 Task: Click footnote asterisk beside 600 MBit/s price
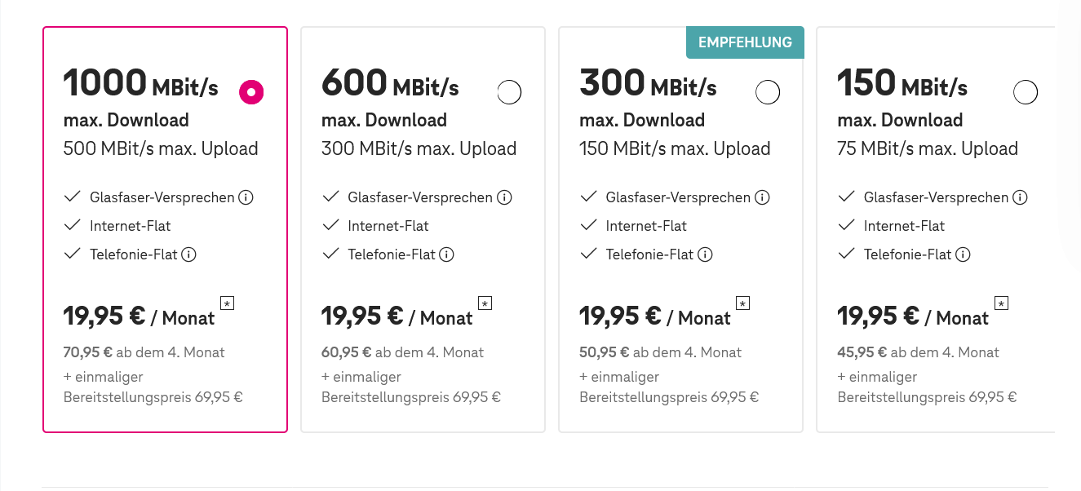click(x=485, y=303)
